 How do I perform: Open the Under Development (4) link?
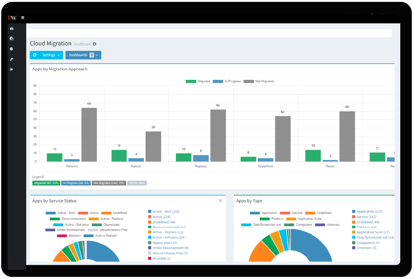(x=170, y=248)
